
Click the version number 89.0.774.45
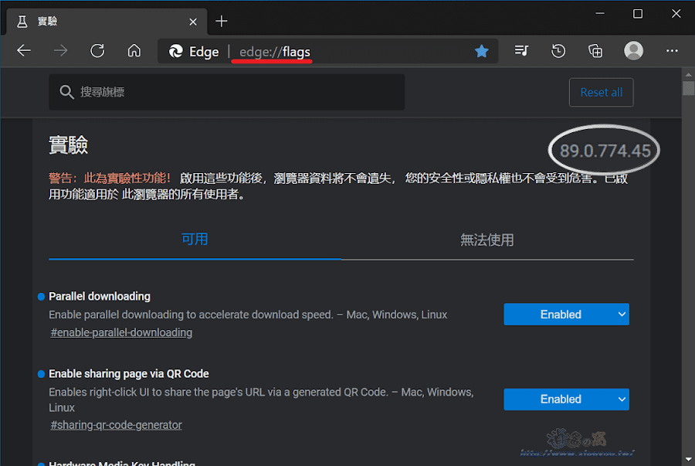(x=605, y=151)
